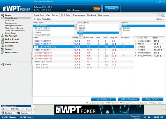
Task: Open the balance currency dropdown arrow
Action: point(53,7)
